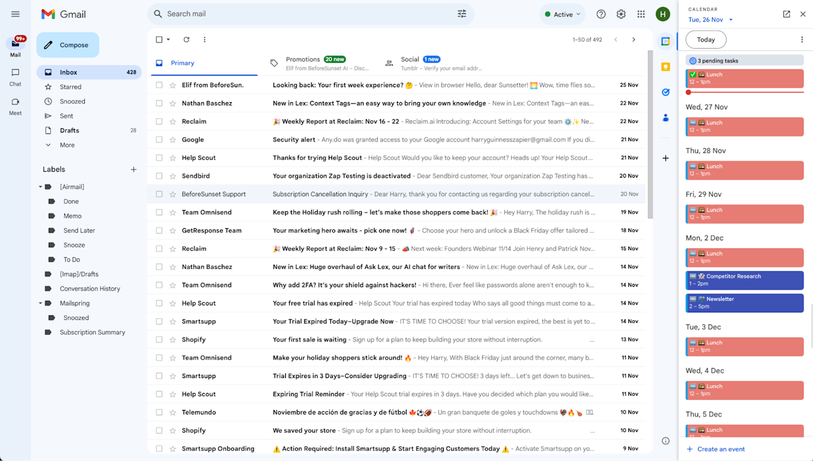
Task: Refresh the inbox with reload icon
Action: (186, 39)
